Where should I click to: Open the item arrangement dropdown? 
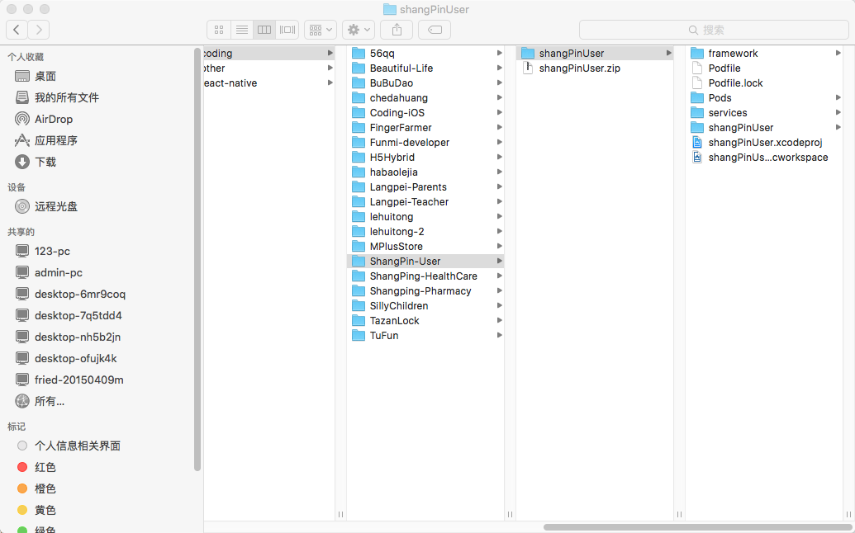(321, 30)
